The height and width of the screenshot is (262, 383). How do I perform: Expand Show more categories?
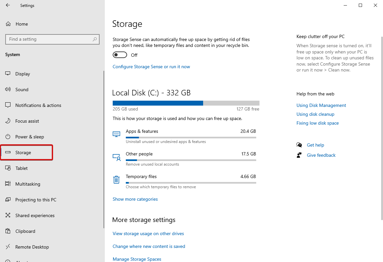point(135,199)
